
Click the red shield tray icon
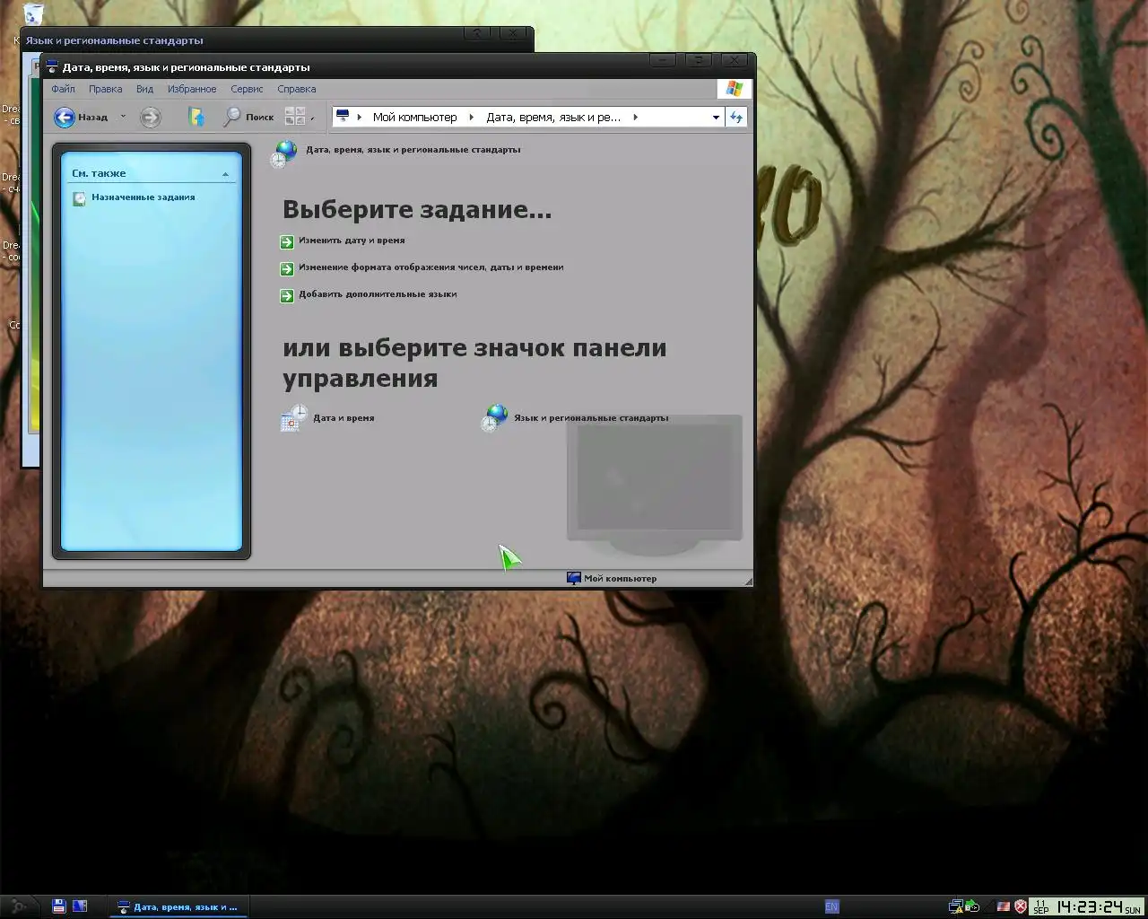[x=1021, y=906]
